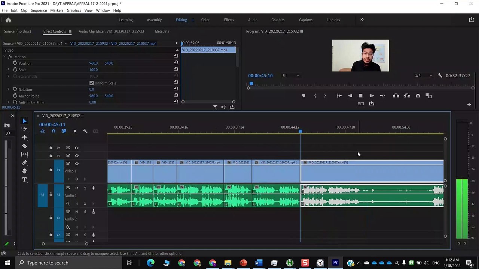Toggle Linked Selection in the timeline
Screen dimensions: 479x269
[x=64, y=131]
